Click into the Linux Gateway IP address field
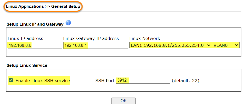246x108 pixels. pos(96,45)
